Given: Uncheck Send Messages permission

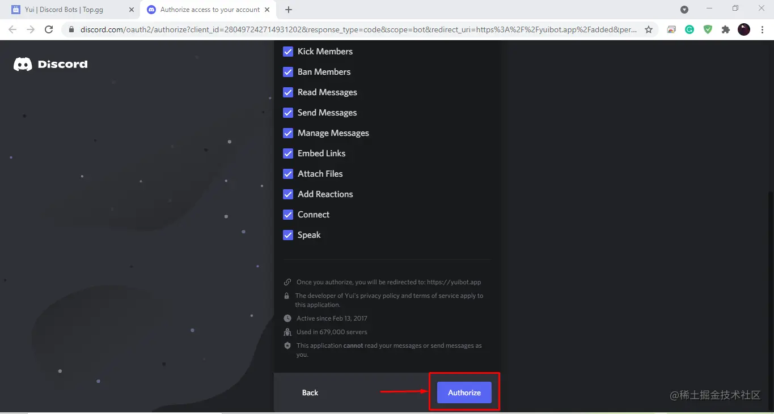Looking at the screenshot, I should pyautogui.click(x=288, y=113).
